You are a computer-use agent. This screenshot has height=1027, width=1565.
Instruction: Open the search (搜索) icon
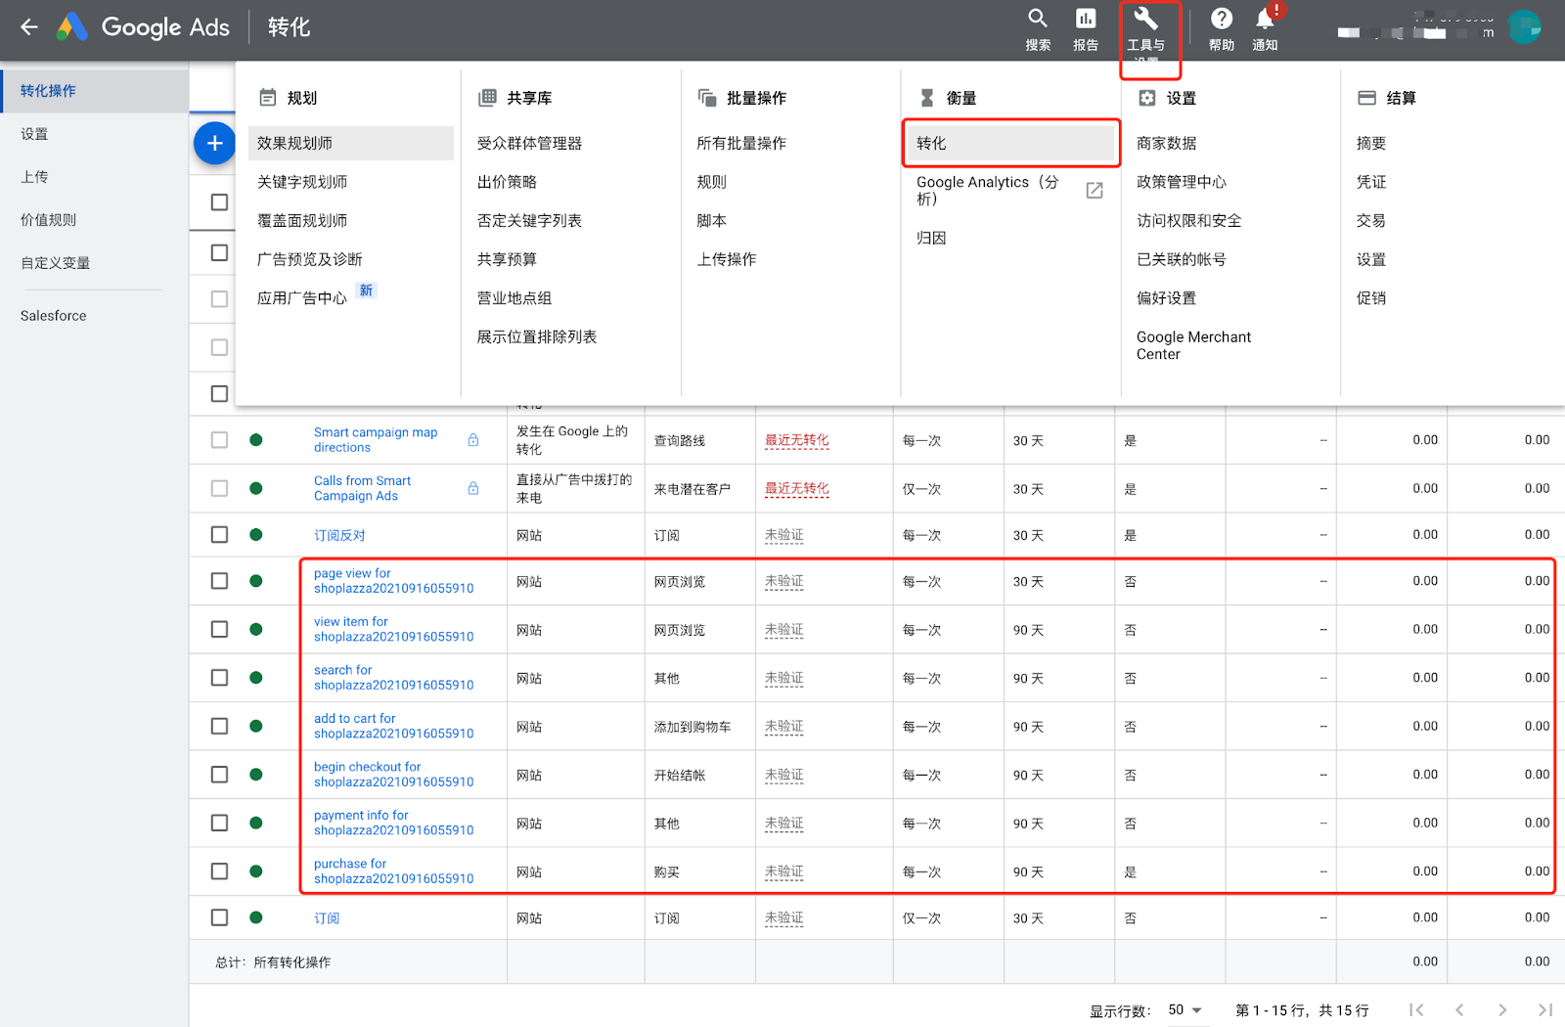[1038, 19]
